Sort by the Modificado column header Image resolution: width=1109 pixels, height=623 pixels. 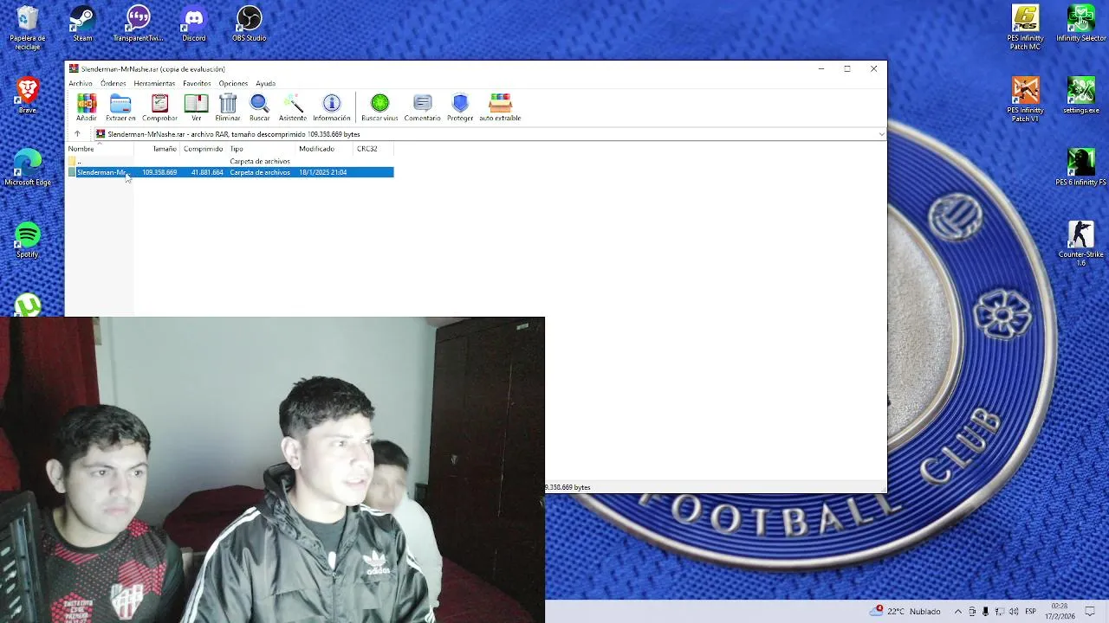pos(325,149)
